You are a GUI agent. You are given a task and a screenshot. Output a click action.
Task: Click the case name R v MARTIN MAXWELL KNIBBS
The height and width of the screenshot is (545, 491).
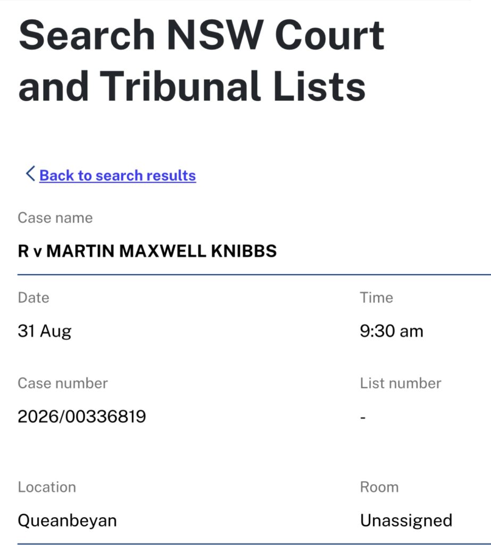pos(147,251)
